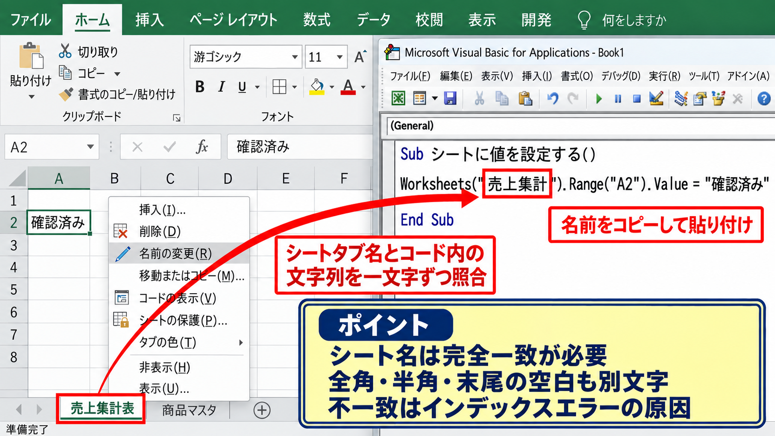
Task: Open the fill color dropdown arrow
Action: 332,87
